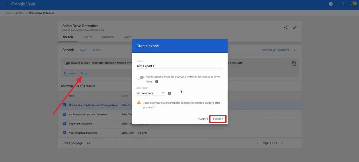Image resolution: width=359 pixels, height=162 pixels.
Task: Go to Matters breadcrumb
Action: 20,13
